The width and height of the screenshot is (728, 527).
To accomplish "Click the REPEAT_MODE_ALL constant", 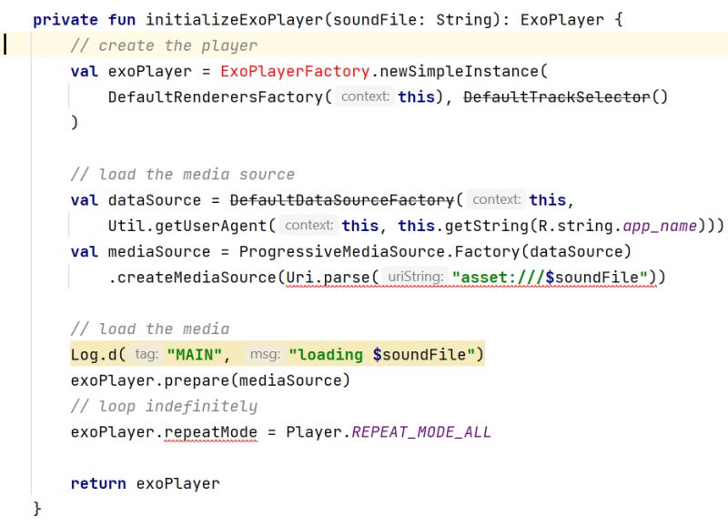I will [x=421, y=432].
